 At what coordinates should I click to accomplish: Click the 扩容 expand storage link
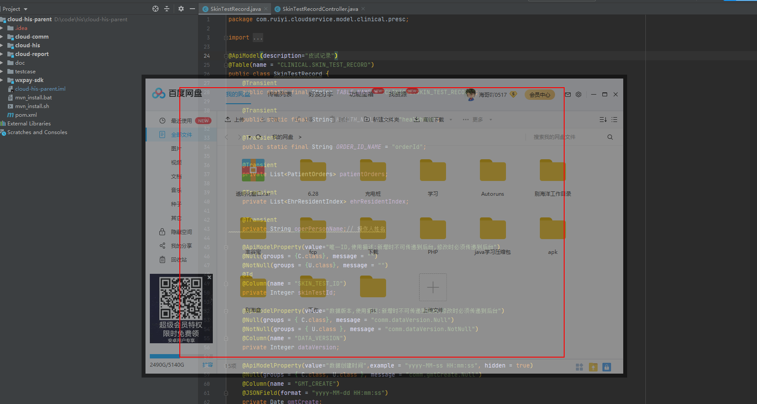point(207,365)
